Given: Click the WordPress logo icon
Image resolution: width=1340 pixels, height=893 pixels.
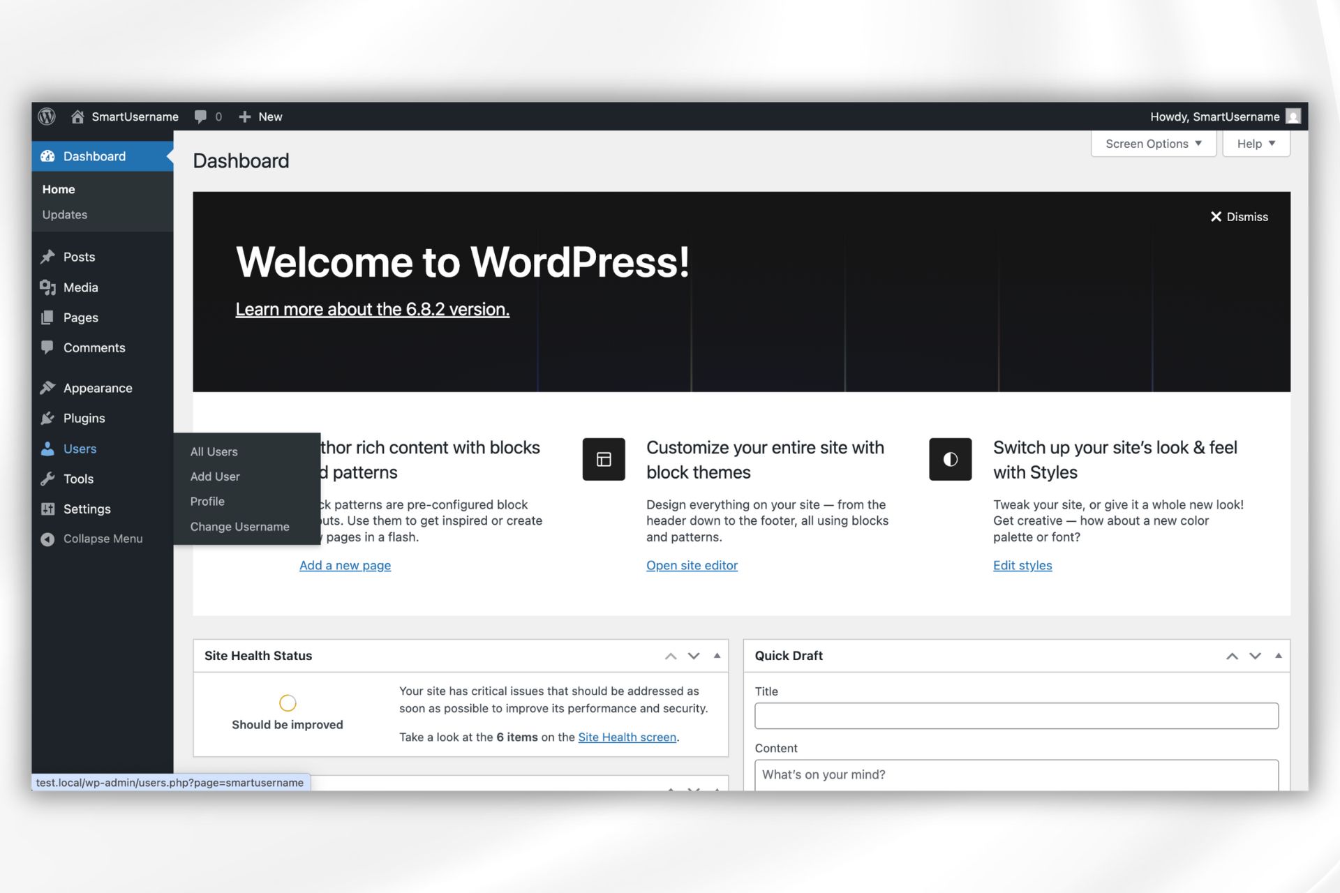Looking at the screenshot, I should coord(47,117).
